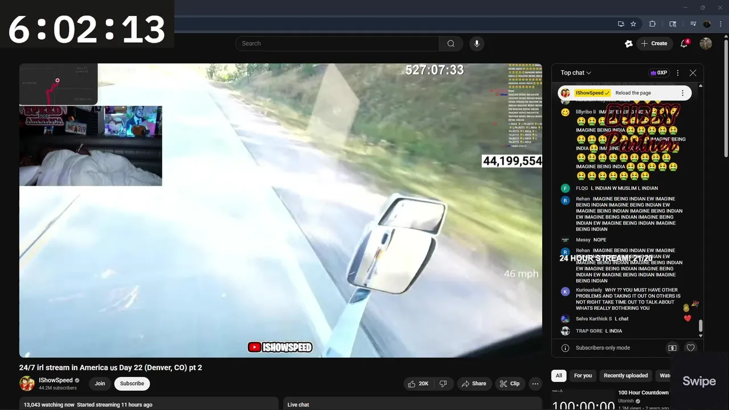This screenshot has height=410, width=729.
Task: Click the Utonish channel name
Action: (626, 401)
